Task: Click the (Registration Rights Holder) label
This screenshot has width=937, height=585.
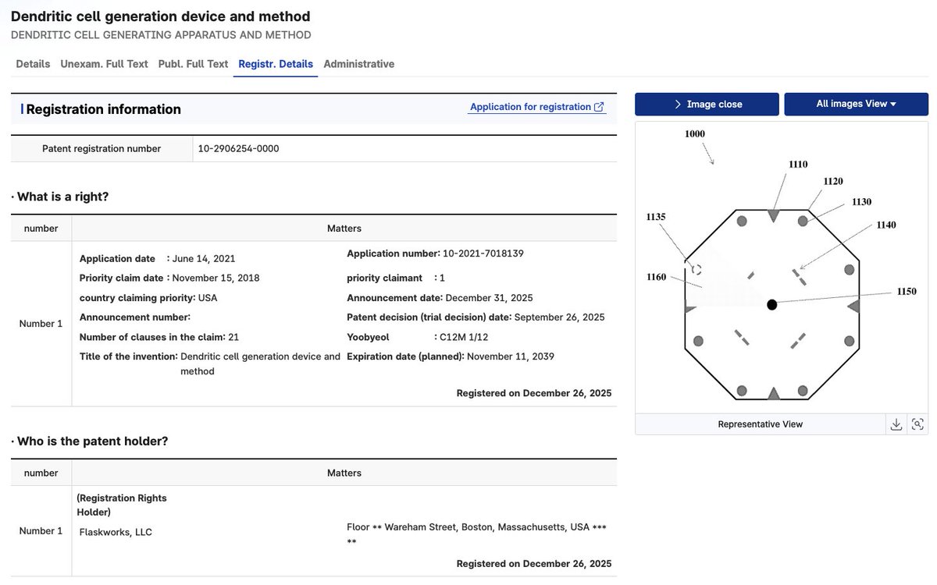Action: [121, 505]
